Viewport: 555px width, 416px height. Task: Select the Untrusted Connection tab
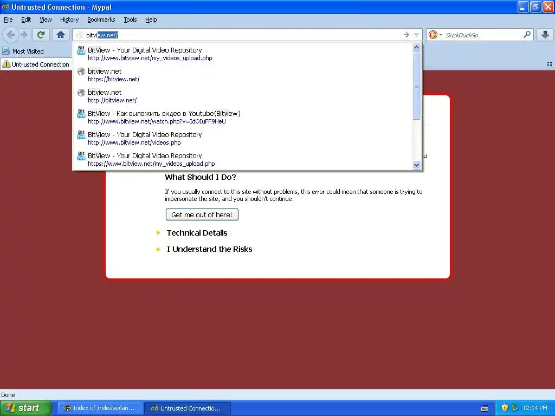(36, 64)
